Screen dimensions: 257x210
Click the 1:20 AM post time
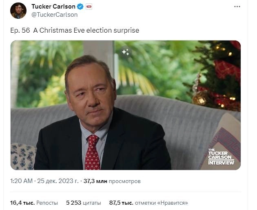click(22, 181)
